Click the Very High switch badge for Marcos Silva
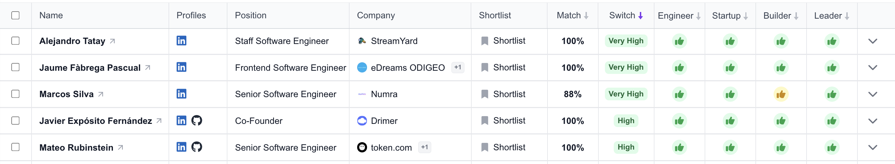895x164 pixels. pos(626,94)
